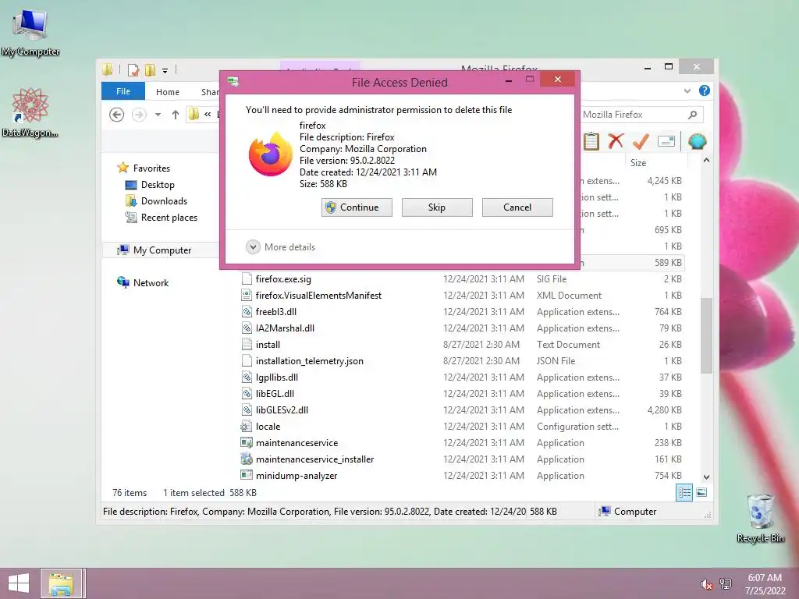Go back with the Explorer Back arrow

117,115
